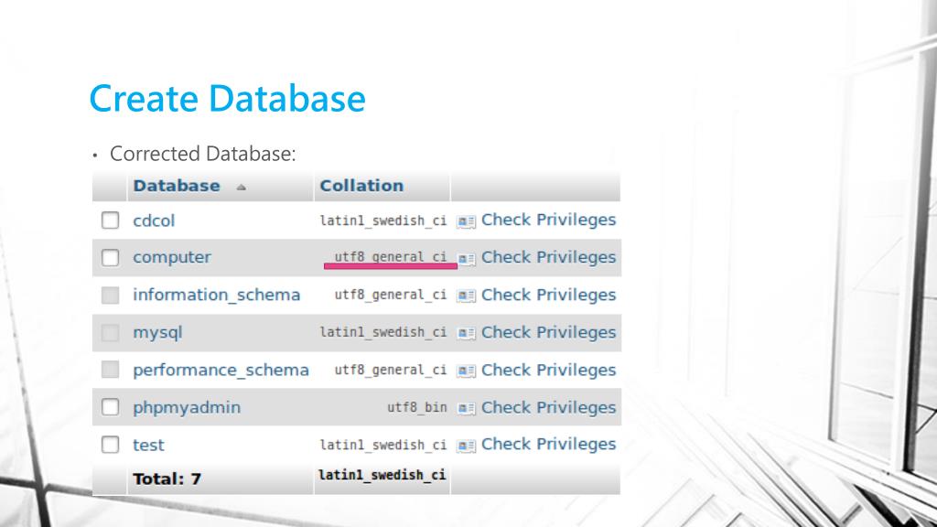Screen dimensions: 937x527
Task: Click the bold latin1_swedish_ci footer collation
Action: pos(382,475)
